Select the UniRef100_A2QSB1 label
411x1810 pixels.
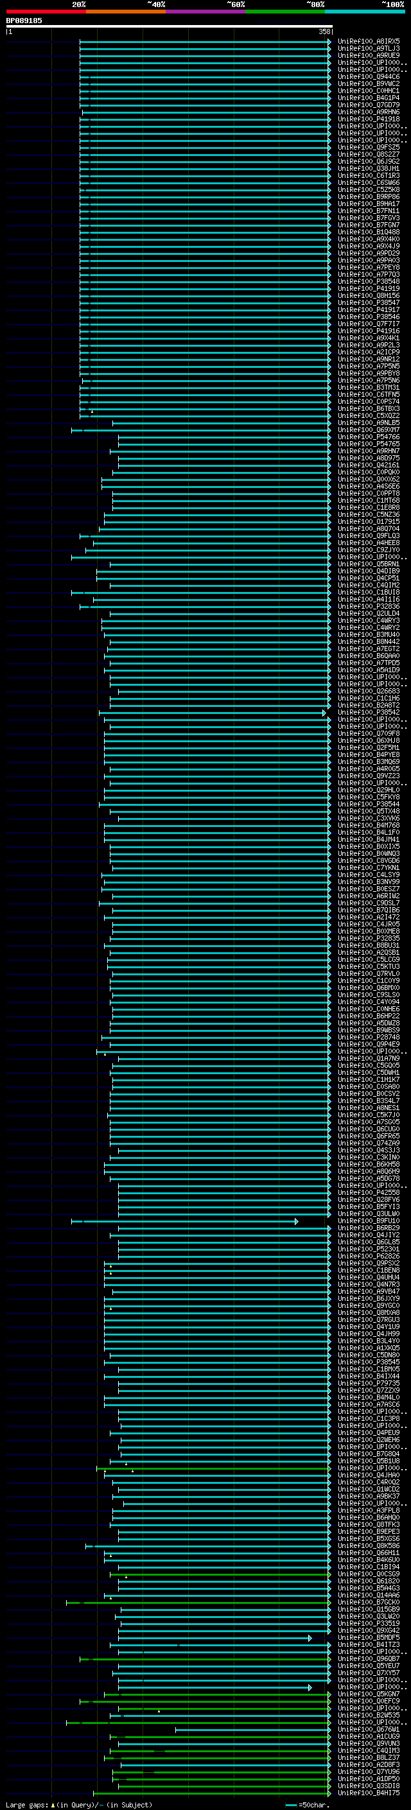[368, 952]
